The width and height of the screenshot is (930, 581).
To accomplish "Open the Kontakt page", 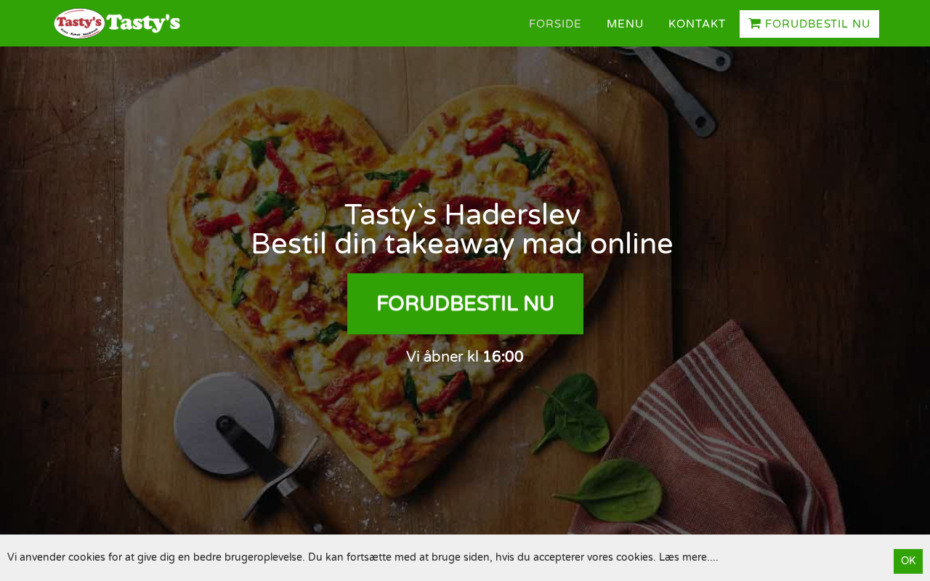I will (x=697, y=24).
